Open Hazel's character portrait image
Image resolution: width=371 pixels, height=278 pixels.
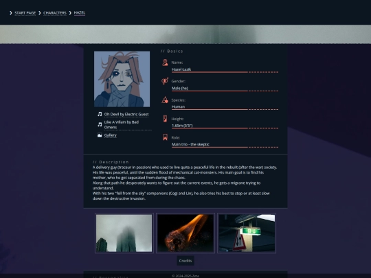[122, 79]
